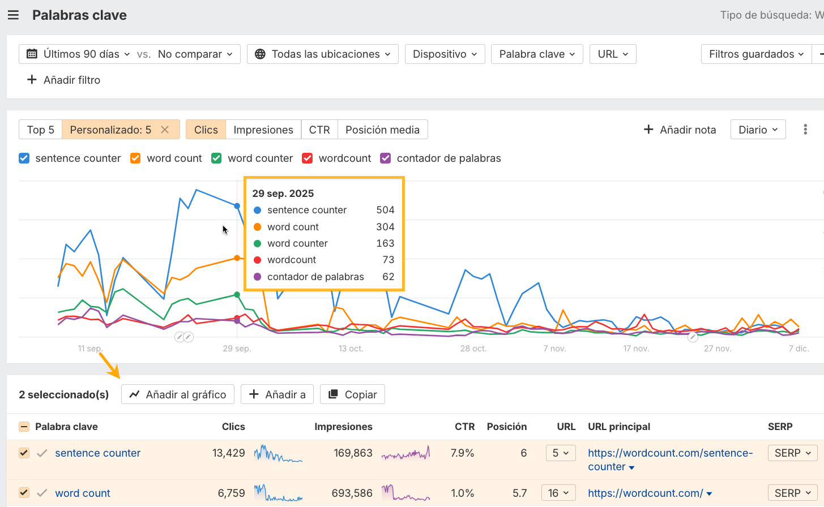This screenshot has width=824, height=507.
Task: Click the plus icon beside Añadir nota
Action: (x=647, y=130)
